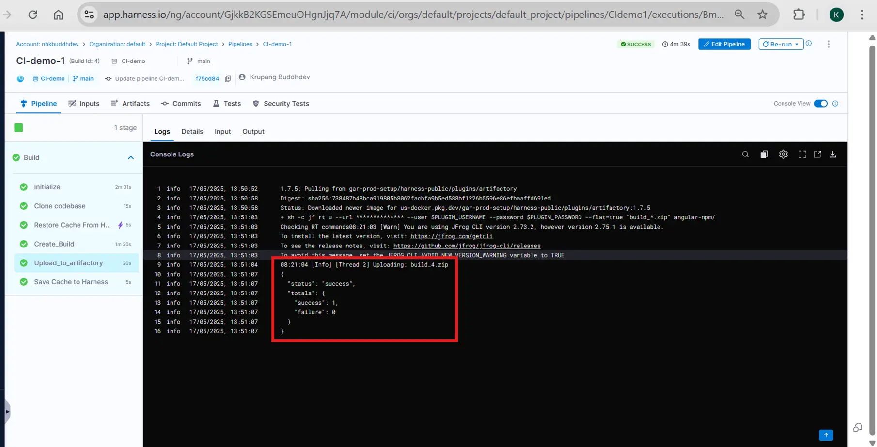
Task: Select the Output tab
Action: click(253, 132)
